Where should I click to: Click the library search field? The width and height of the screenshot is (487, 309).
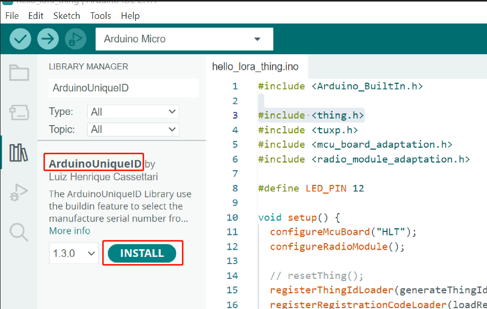coord(123,88)
